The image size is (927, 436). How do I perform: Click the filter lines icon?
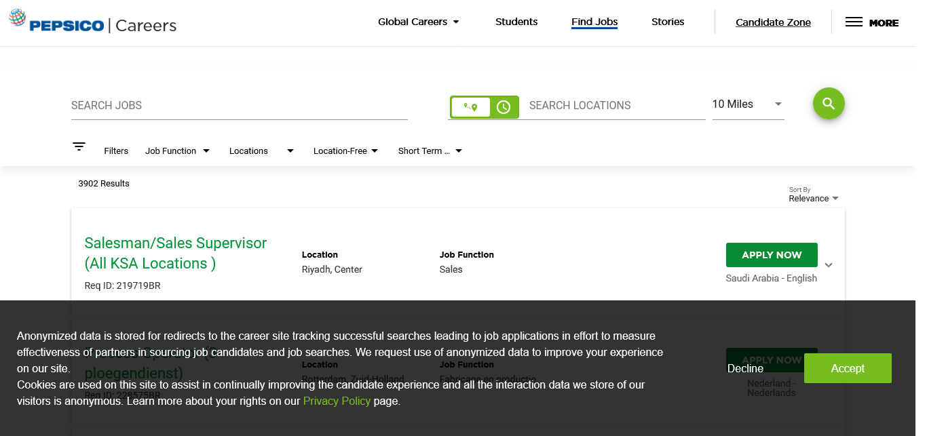[79, 146]
